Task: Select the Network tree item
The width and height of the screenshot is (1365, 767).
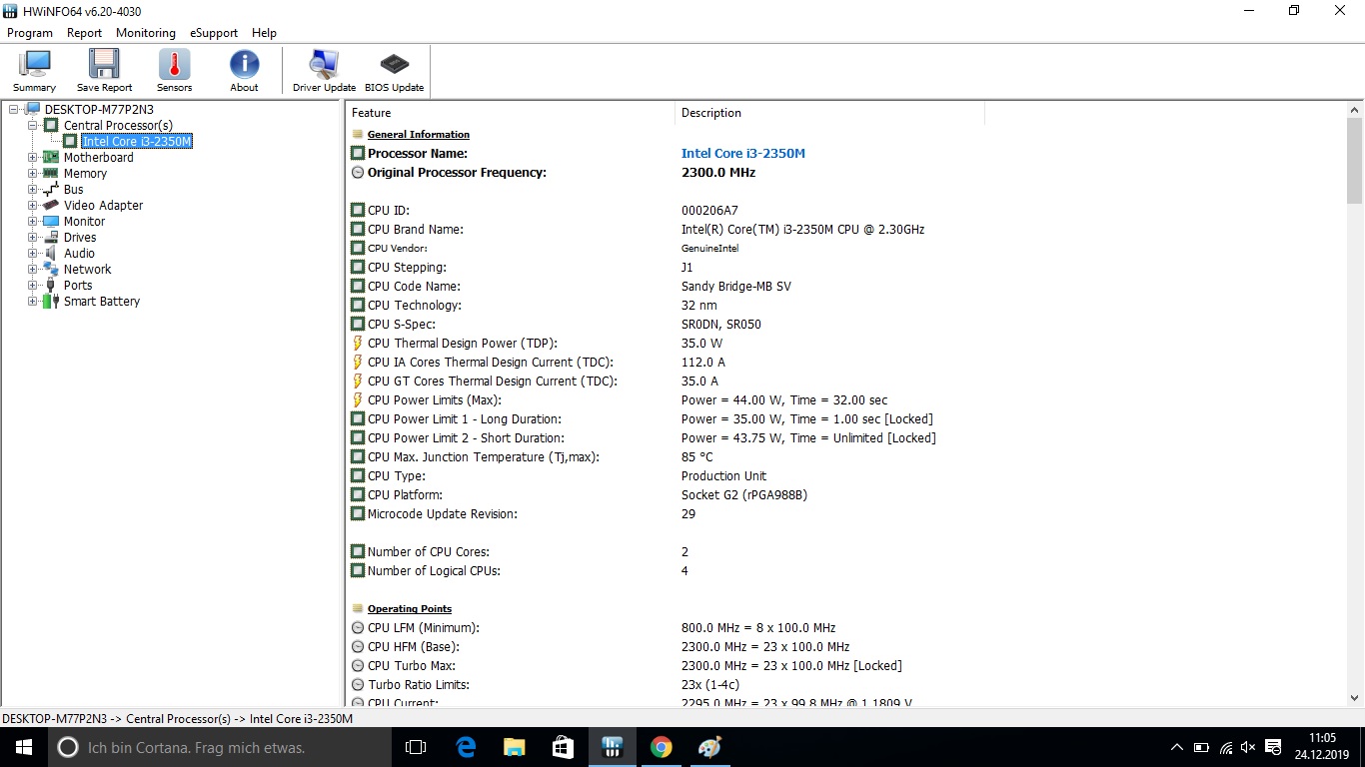Action: pyautogui.click(x=87, y=269)
